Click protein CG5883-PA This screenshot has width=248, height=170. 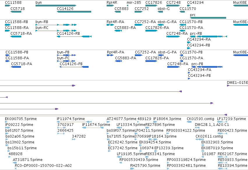[x=119, y=61]
